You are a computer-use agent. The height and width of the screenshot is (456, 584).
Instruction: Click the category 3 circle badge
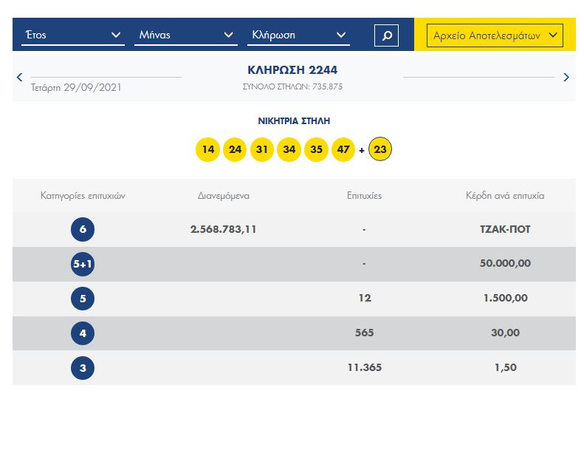click(x=83, y=367)
